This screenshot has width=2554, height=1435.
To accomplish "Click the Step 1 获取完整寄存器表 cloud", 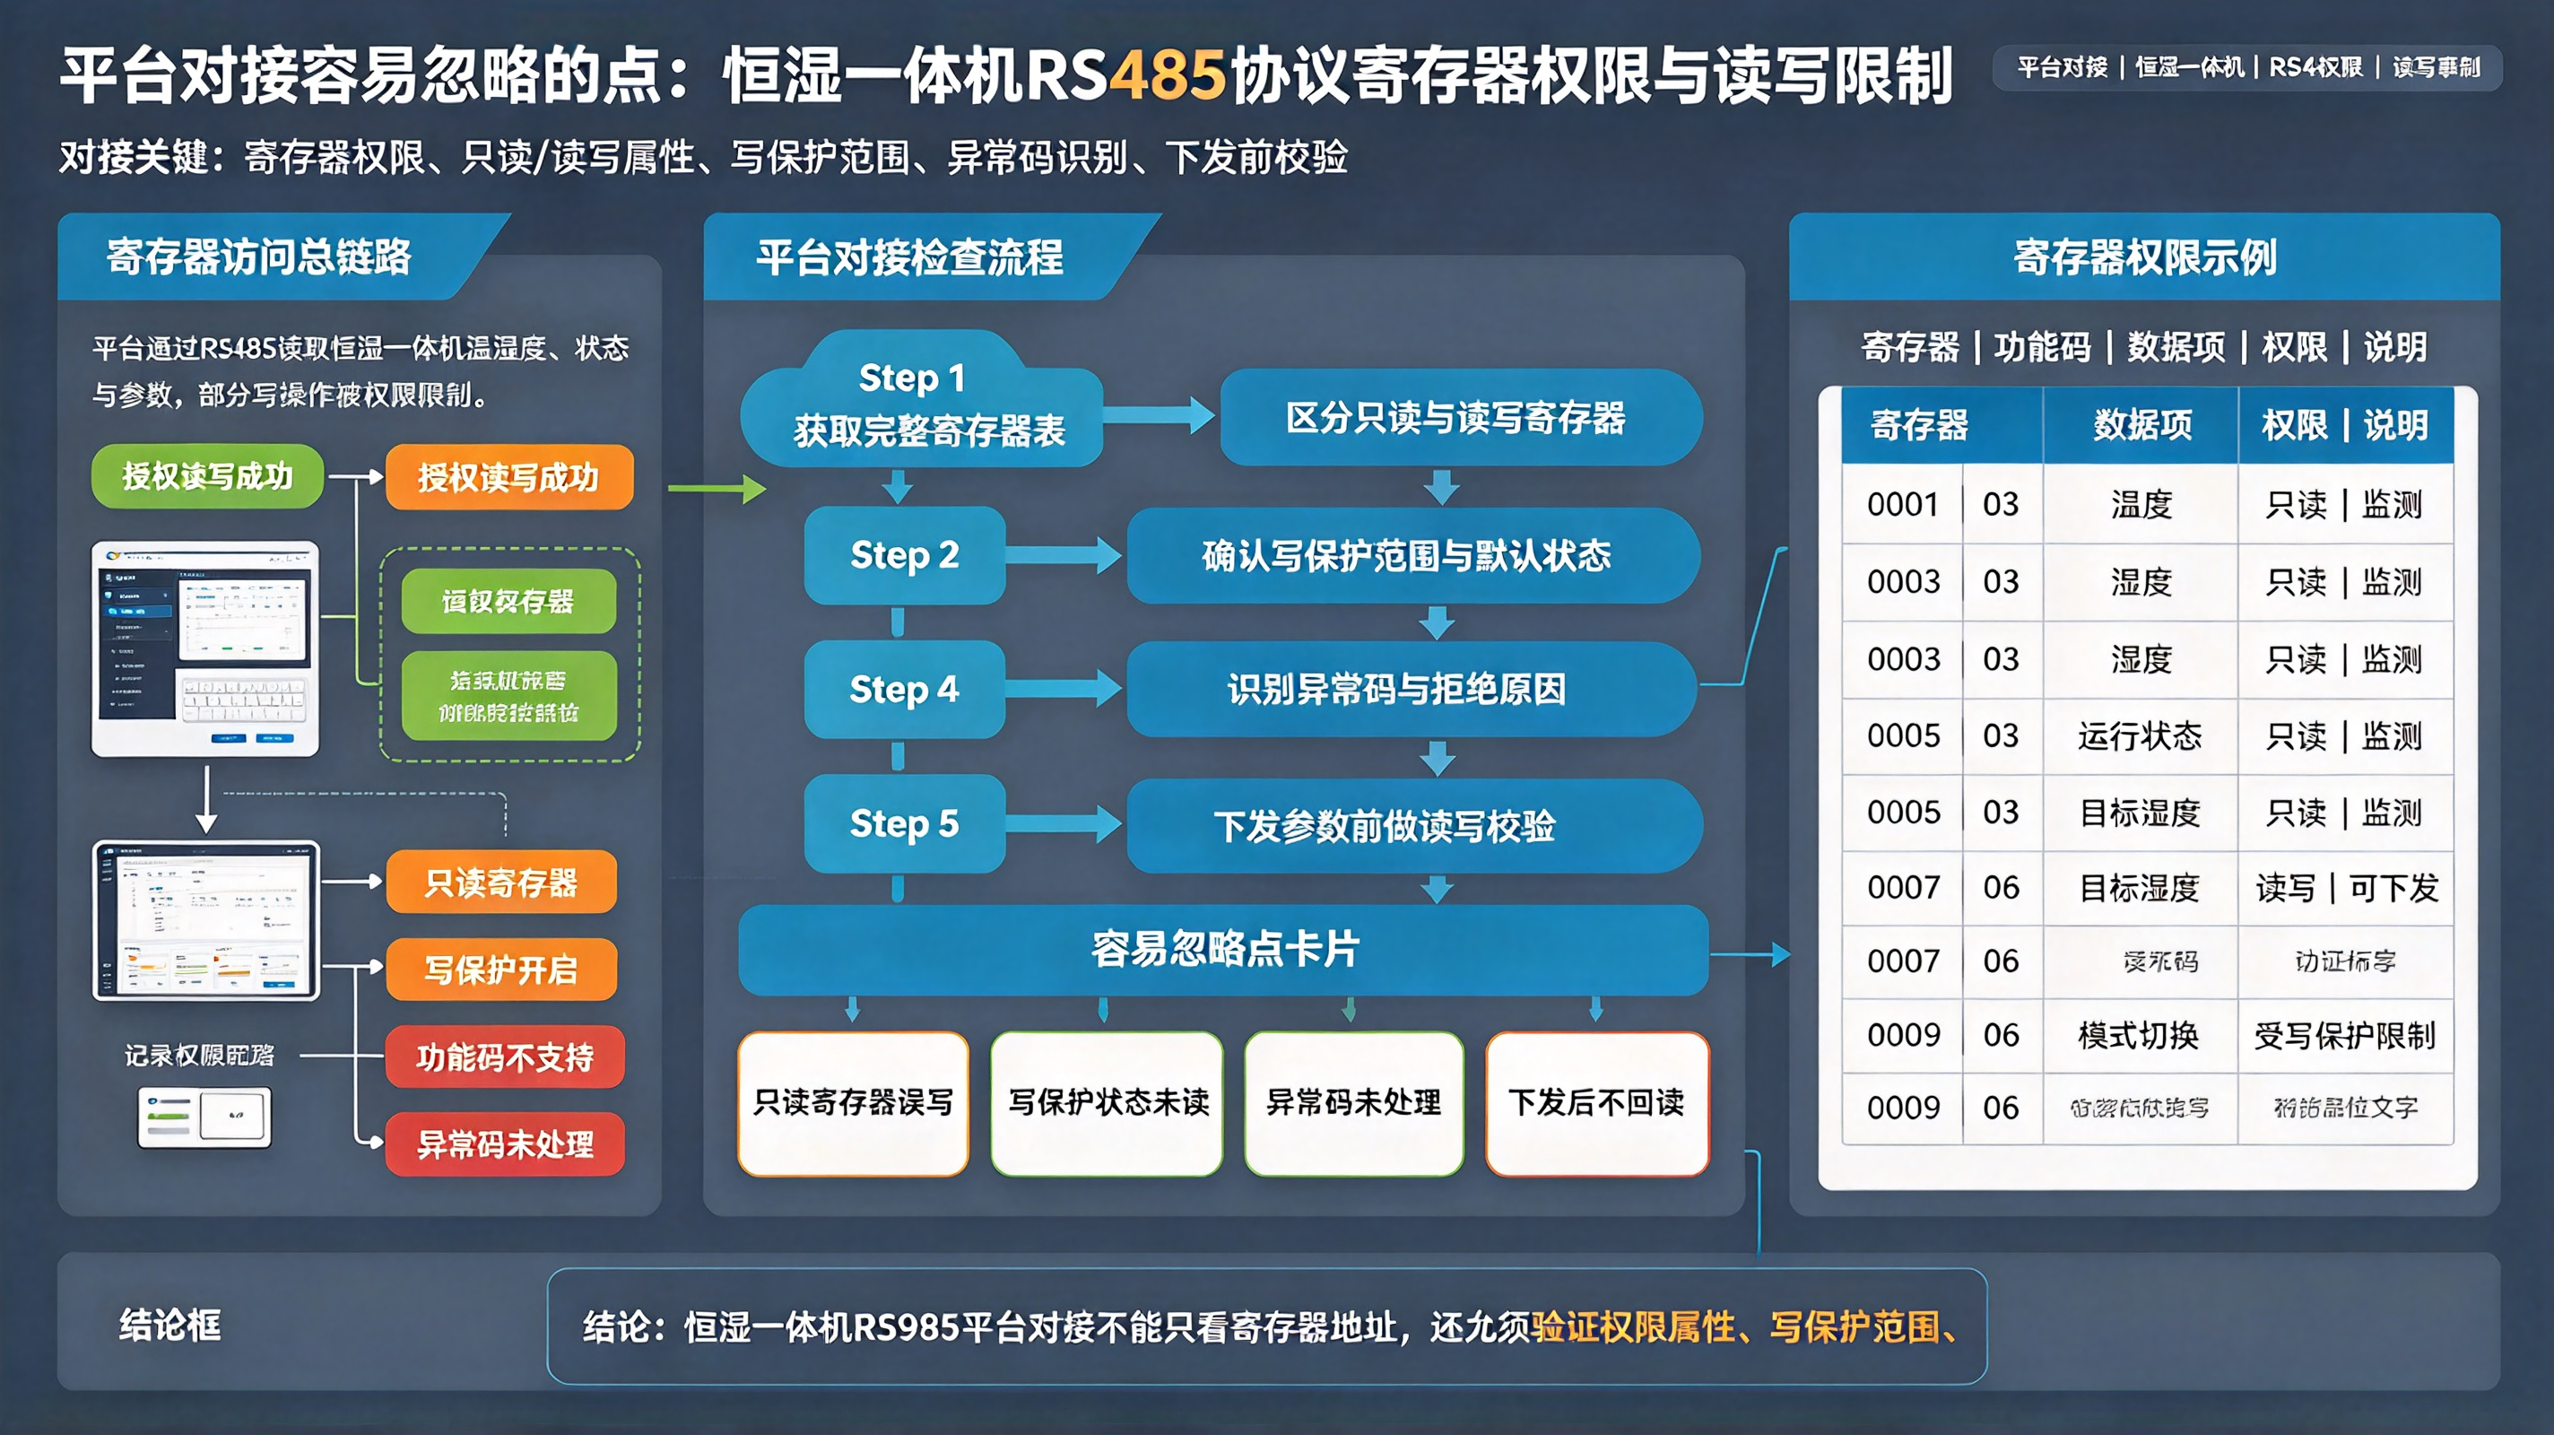I will (x=923, y=401).
